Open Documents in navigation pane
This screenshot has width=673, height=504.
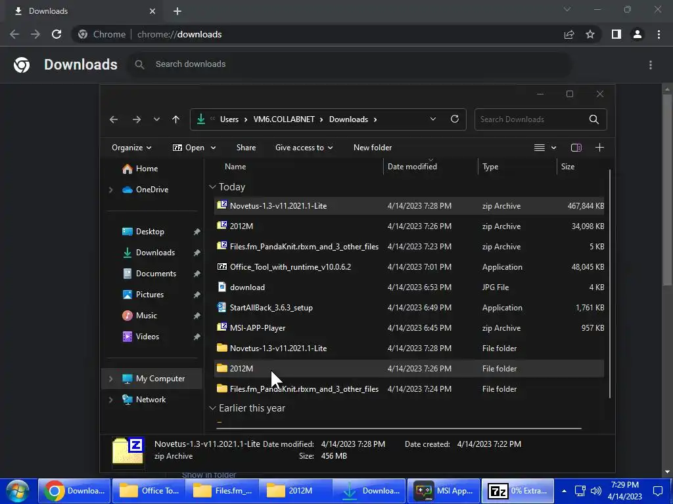click(x=156, y=274)
